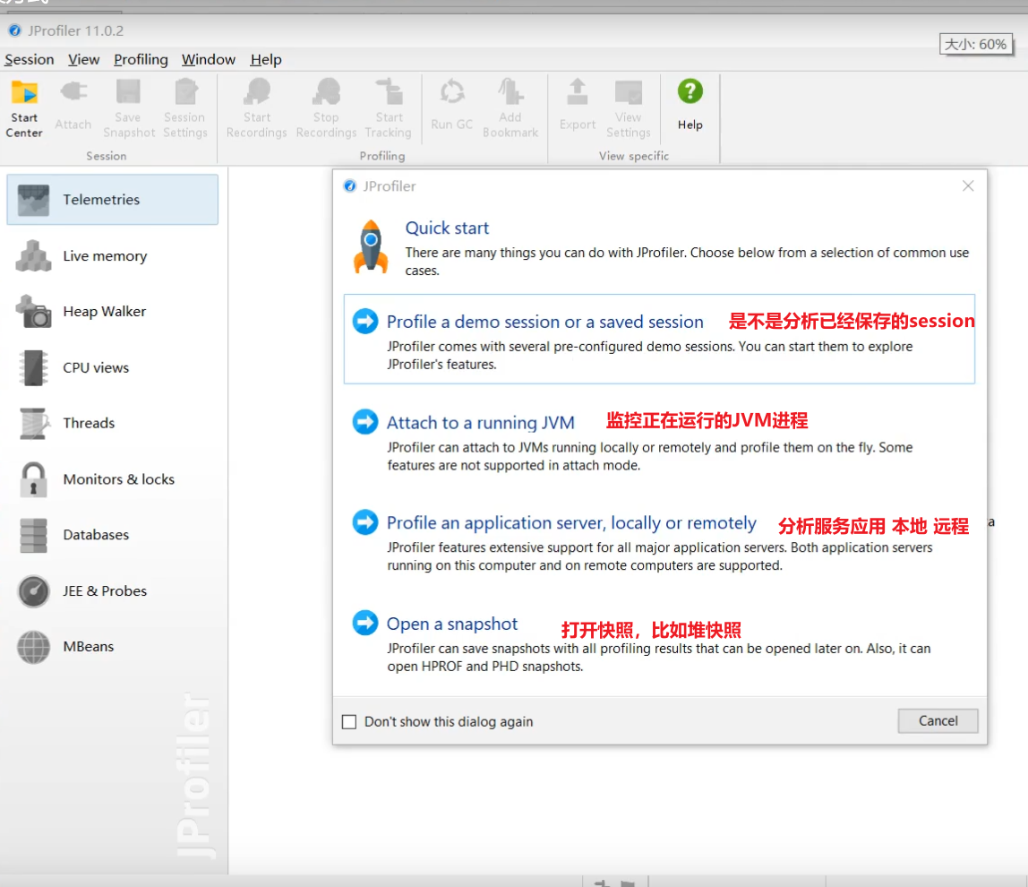Open the Help menu

coord(266,60)
